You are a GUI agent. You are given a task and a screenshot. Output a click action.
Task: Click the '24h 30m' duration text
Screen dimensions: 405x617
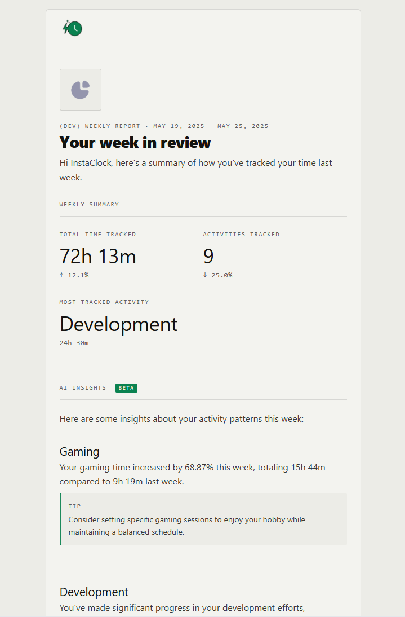(74, 343)
